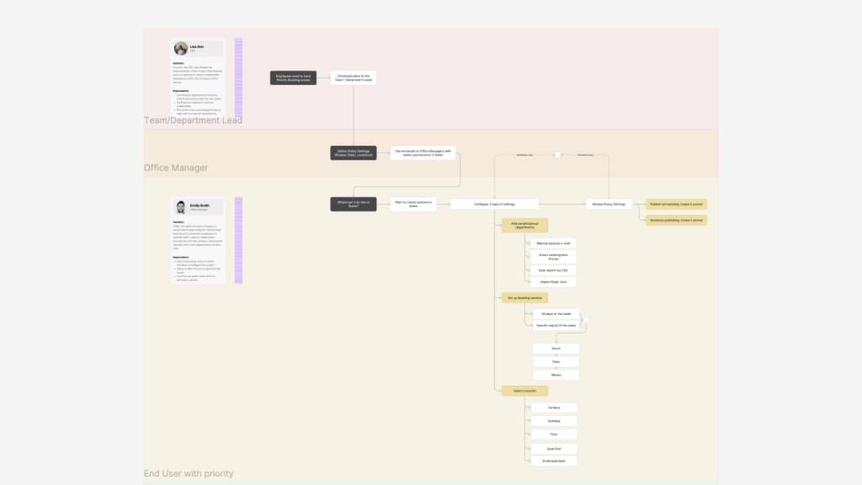Viewport: 862px width, 485px height.
Task: Click the "Individual Desk" location card
Action: 553,461
